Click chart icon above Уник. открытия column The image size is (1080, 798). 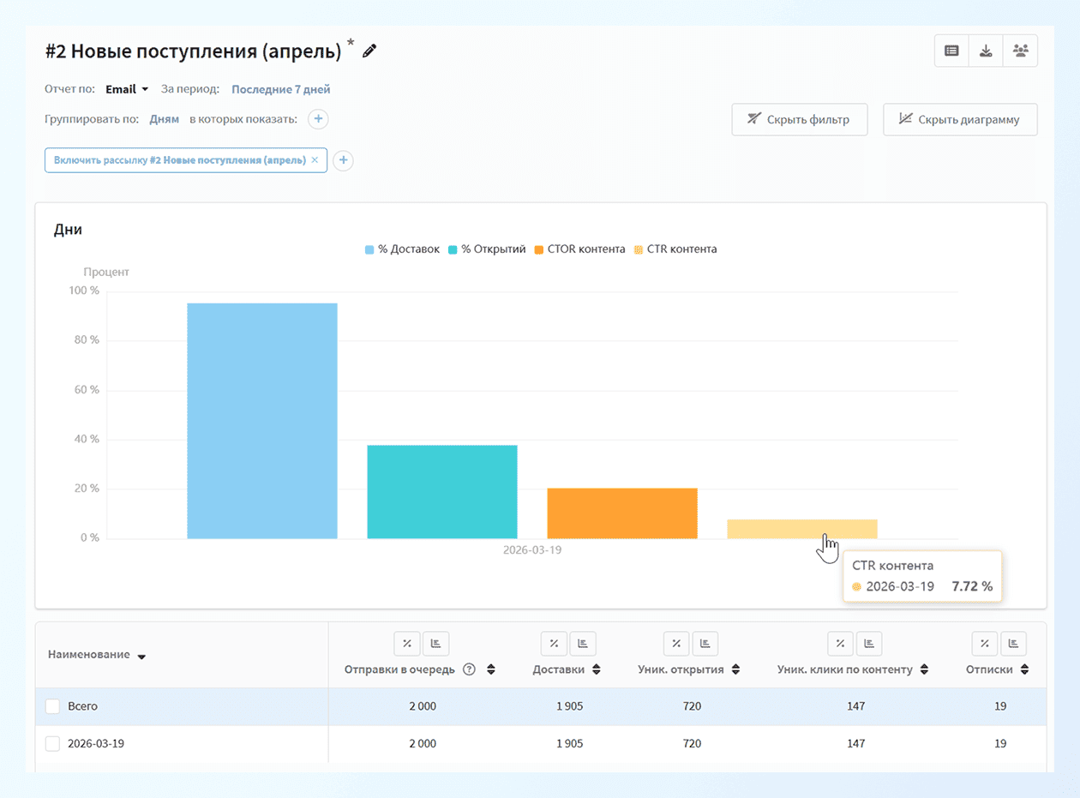(705, 644)
